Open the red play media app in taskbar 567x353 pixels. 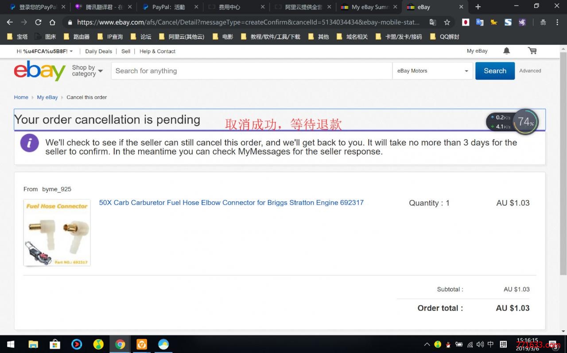tap(76, 344)
